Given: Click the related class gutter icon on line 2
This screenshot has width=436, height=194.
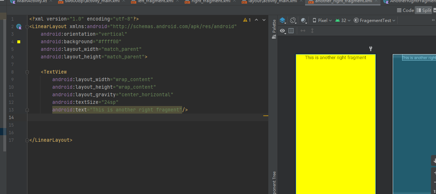Looking at the screenshot, I should [x=19, y=26].
